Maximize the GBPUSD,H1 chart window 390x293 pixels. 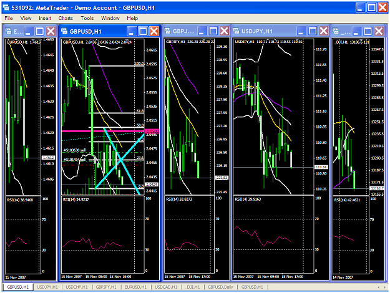pyautogui.click(x=143, y=31)
